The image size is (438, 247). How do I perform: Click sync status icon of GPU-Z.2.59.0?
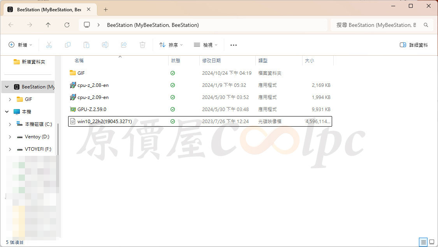pyautogui.click(x=172, y=109)
